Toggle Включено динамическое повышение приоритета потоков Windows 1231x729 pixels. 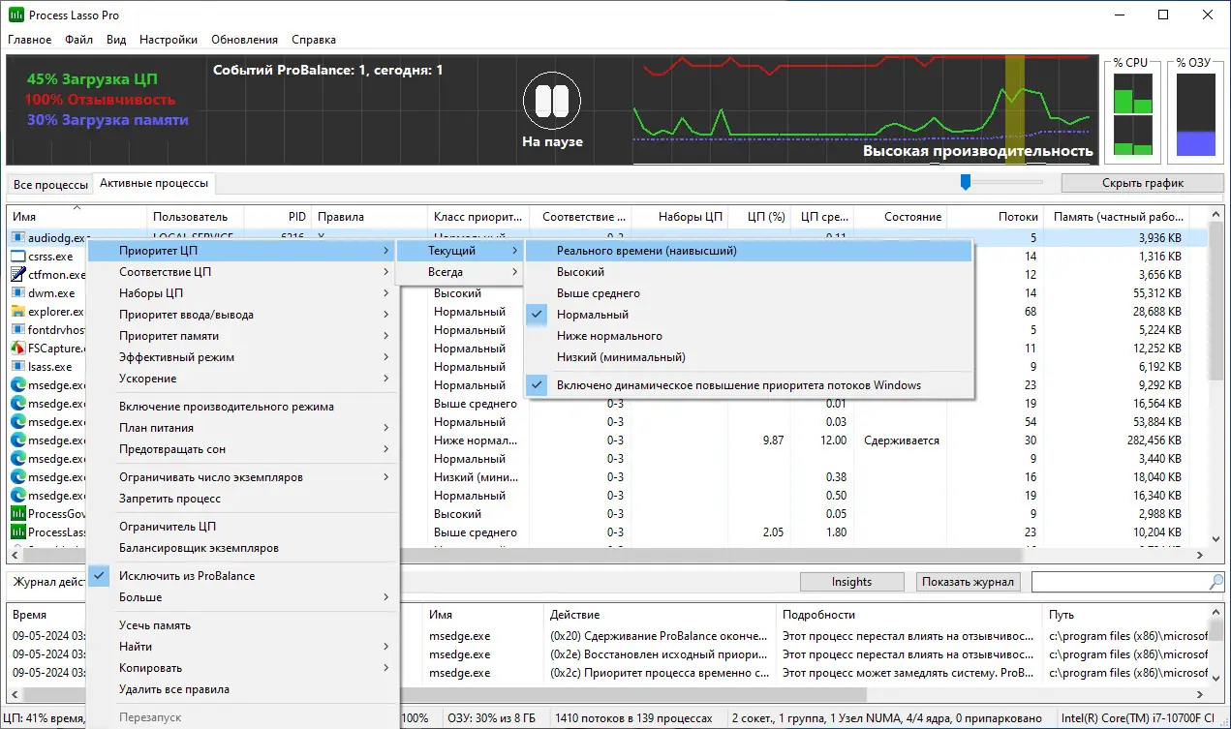(748, 385)
